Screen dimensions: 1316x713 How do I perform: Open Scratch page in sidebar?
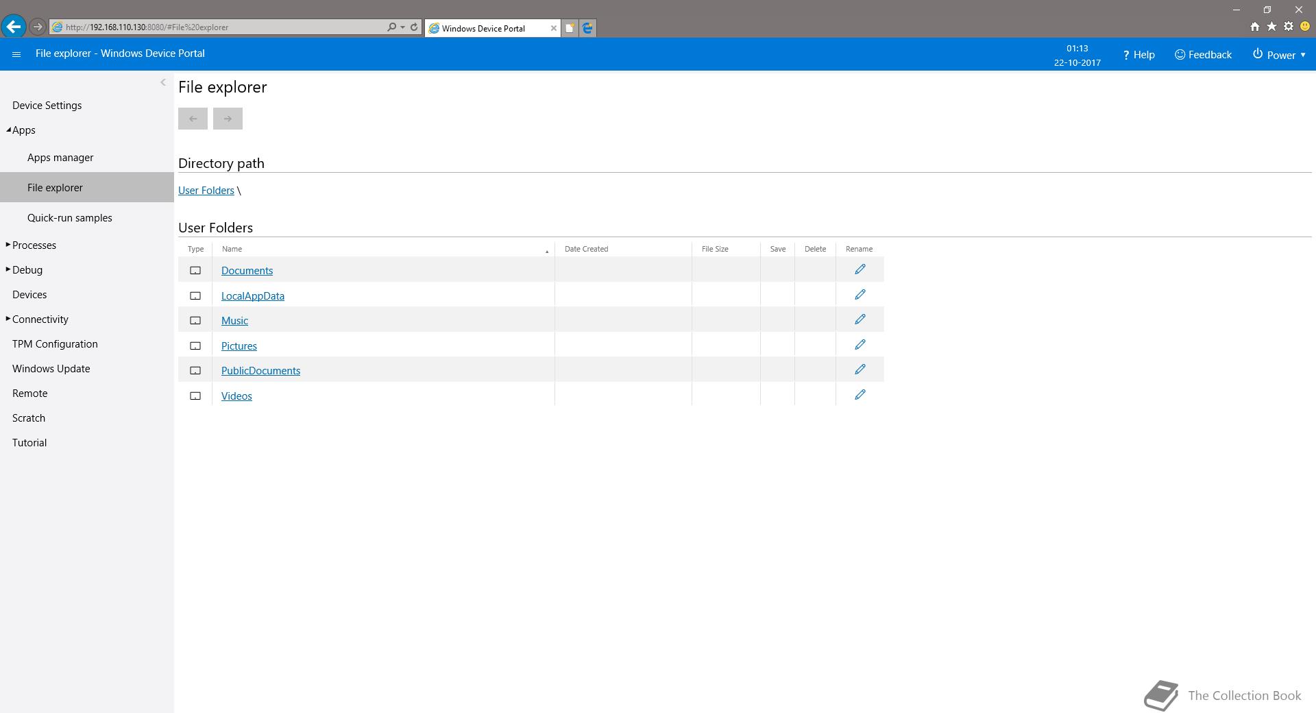29,418
